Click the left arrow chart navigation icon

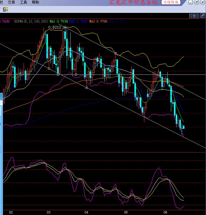click(x=192, y=16)
